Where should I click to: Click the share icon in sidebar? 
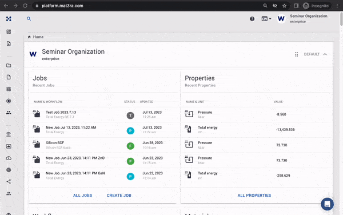9,181
